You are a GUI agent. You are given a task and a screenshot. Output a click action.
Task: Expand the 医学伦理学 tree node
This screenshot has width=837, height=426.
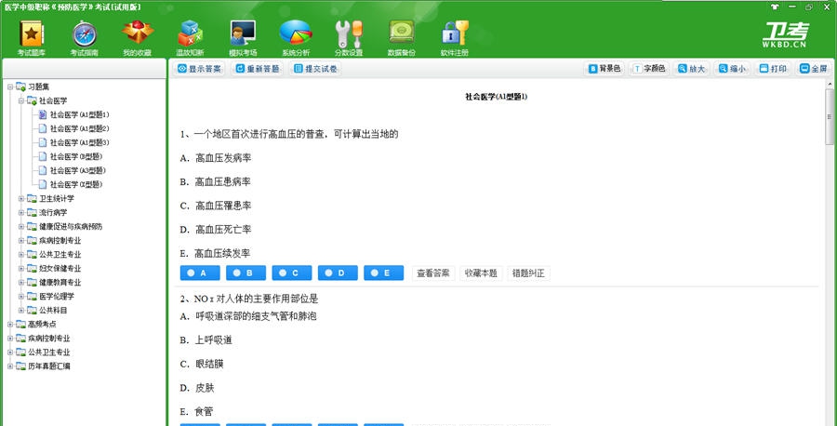tap(21, 296)
